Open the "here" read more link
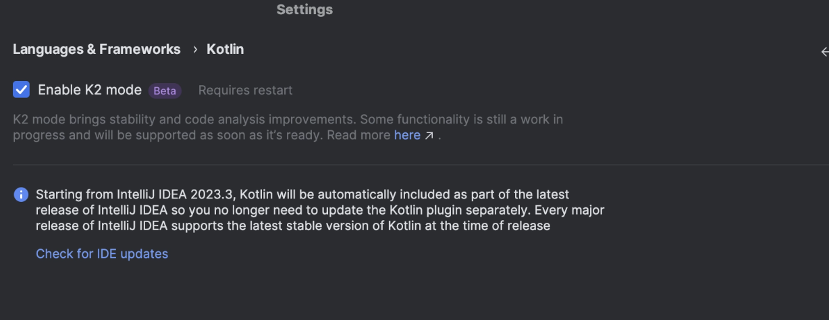This screenshot has height=320, width=829. pos(407,135)
